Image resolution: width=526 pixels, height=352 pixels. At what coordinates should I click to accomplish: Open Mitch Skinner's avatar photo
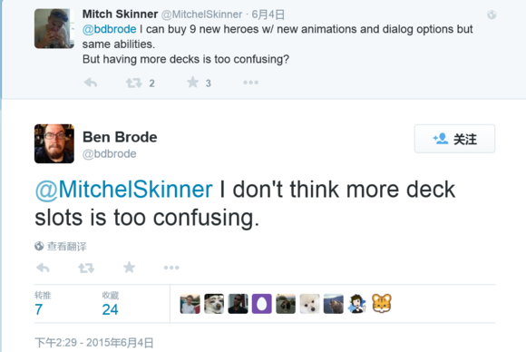click(54, 28)
